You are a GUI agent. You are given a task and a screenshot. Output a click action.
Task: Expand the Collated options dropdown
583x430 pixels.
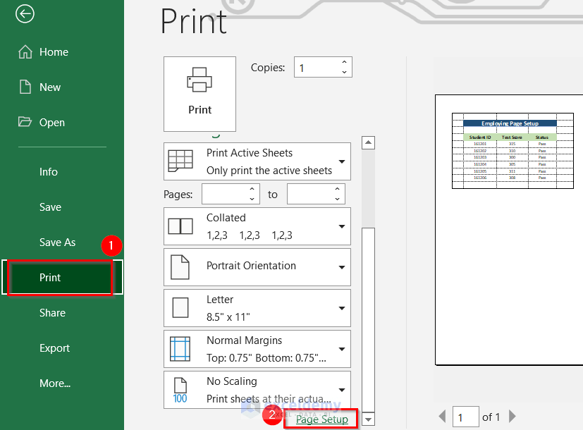343,226
